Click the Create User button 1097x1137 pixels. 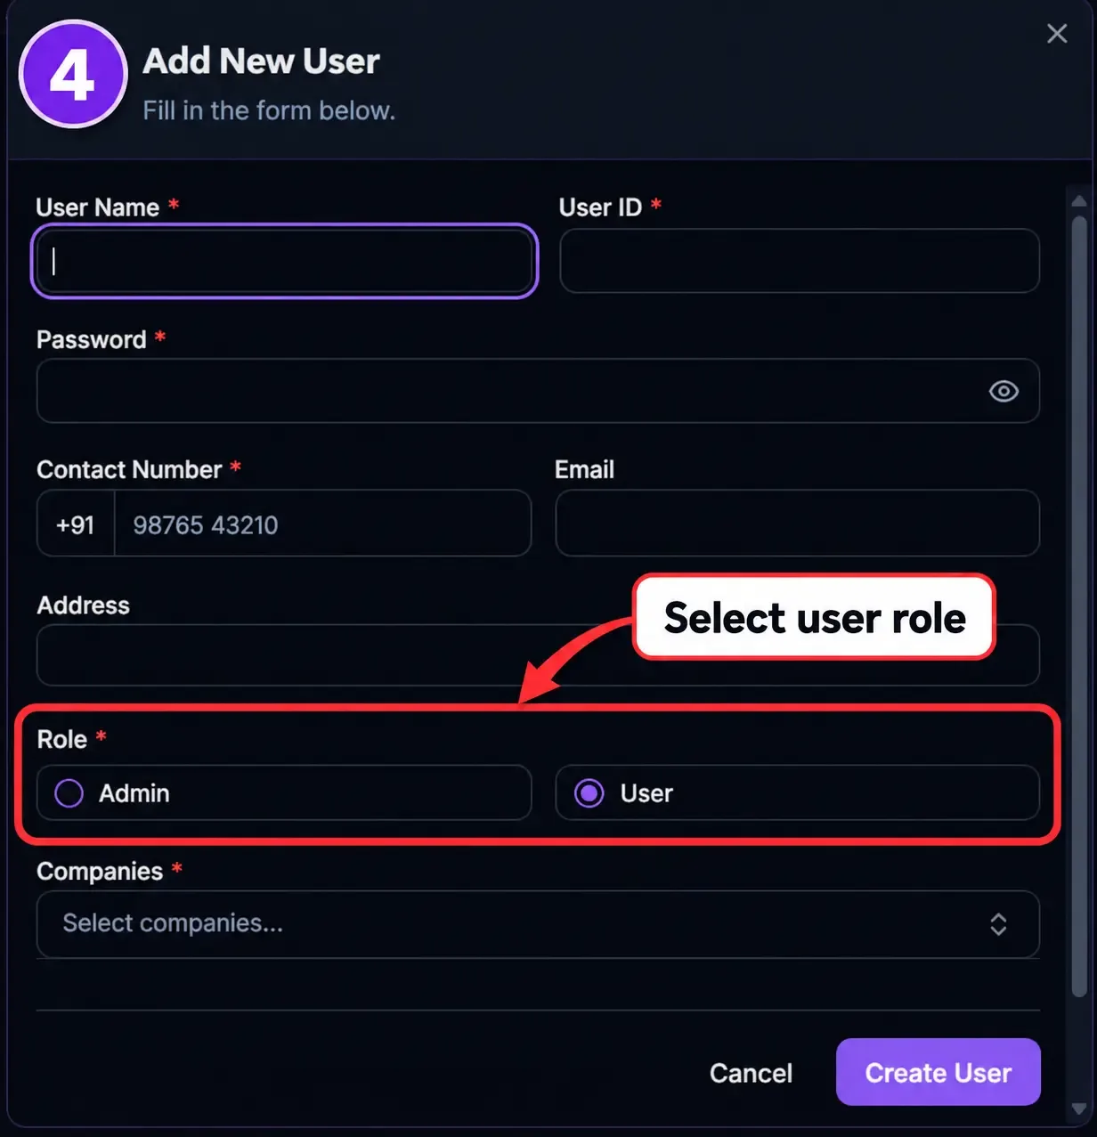pyautogui.click(x=938, y=1072)
